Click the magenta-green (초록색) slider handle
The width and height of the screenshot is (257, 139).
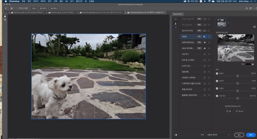point(238,91)
